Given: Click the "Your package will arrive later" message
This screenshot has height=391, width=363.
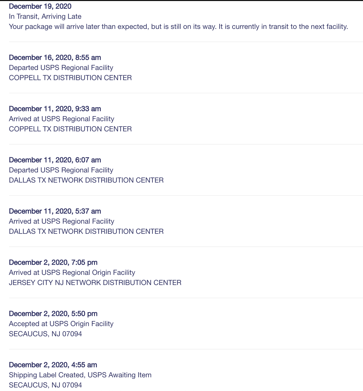Looking at the screenshot, I should tap(178, 27).
